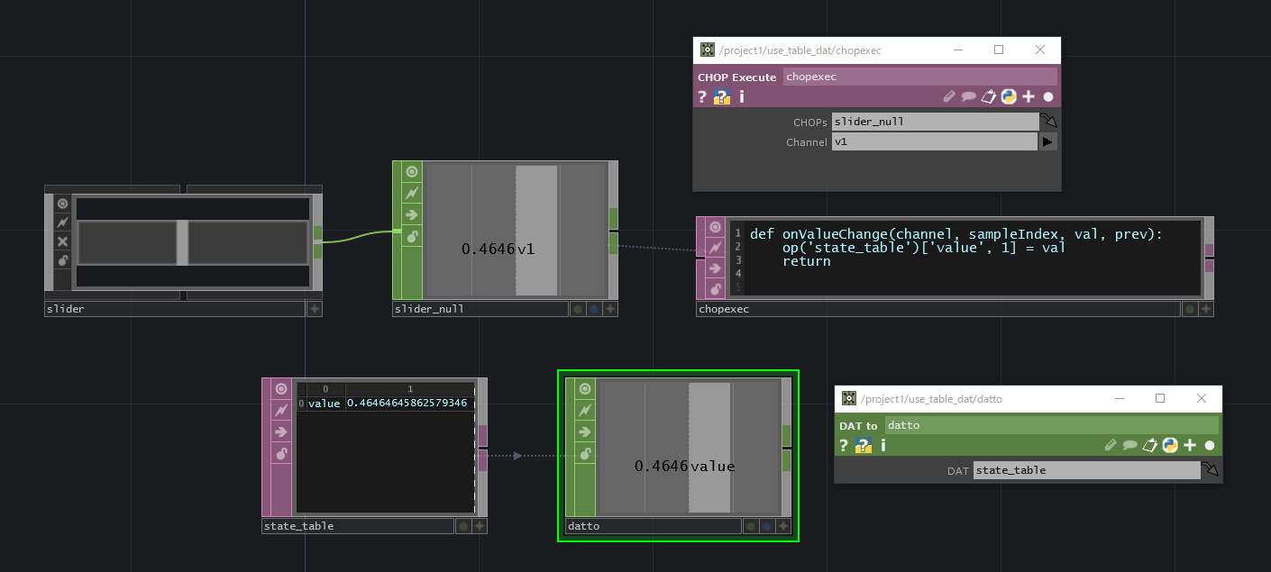Image resolution: width=1271 pixels, height=572 pixels.
Task: Click the info icon in the chopexec dialog
Action: pyautogui.click(x=741, y=96)
